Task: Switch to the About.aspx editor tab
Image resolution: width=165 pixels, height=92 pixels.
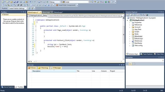Action: 46,12
